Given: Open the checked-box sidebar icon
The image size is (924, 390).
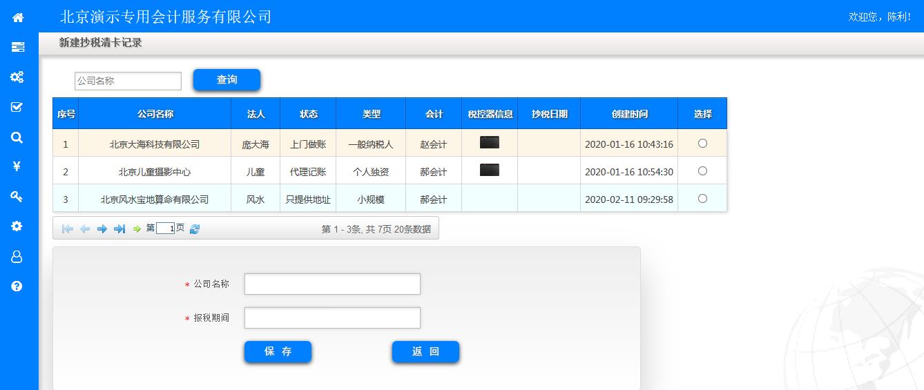Looking at the screenshot, I should (x=17, y=107).
